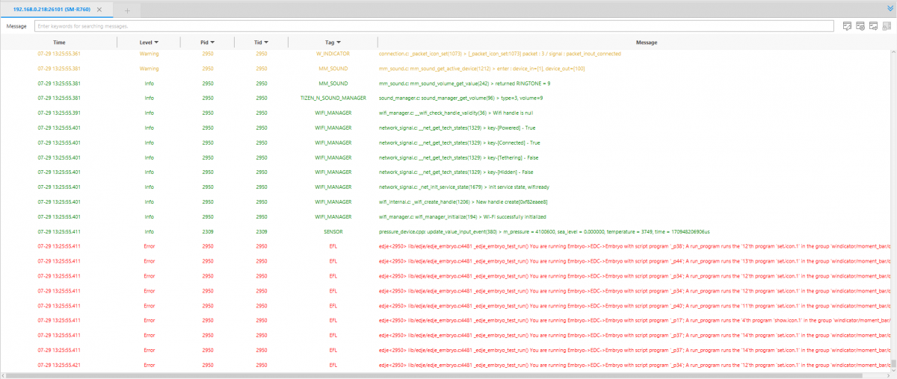Image resolution: width=897 pixels, height=379 pixels.
Task: Add a new log tab with plus
Action: 127,10
